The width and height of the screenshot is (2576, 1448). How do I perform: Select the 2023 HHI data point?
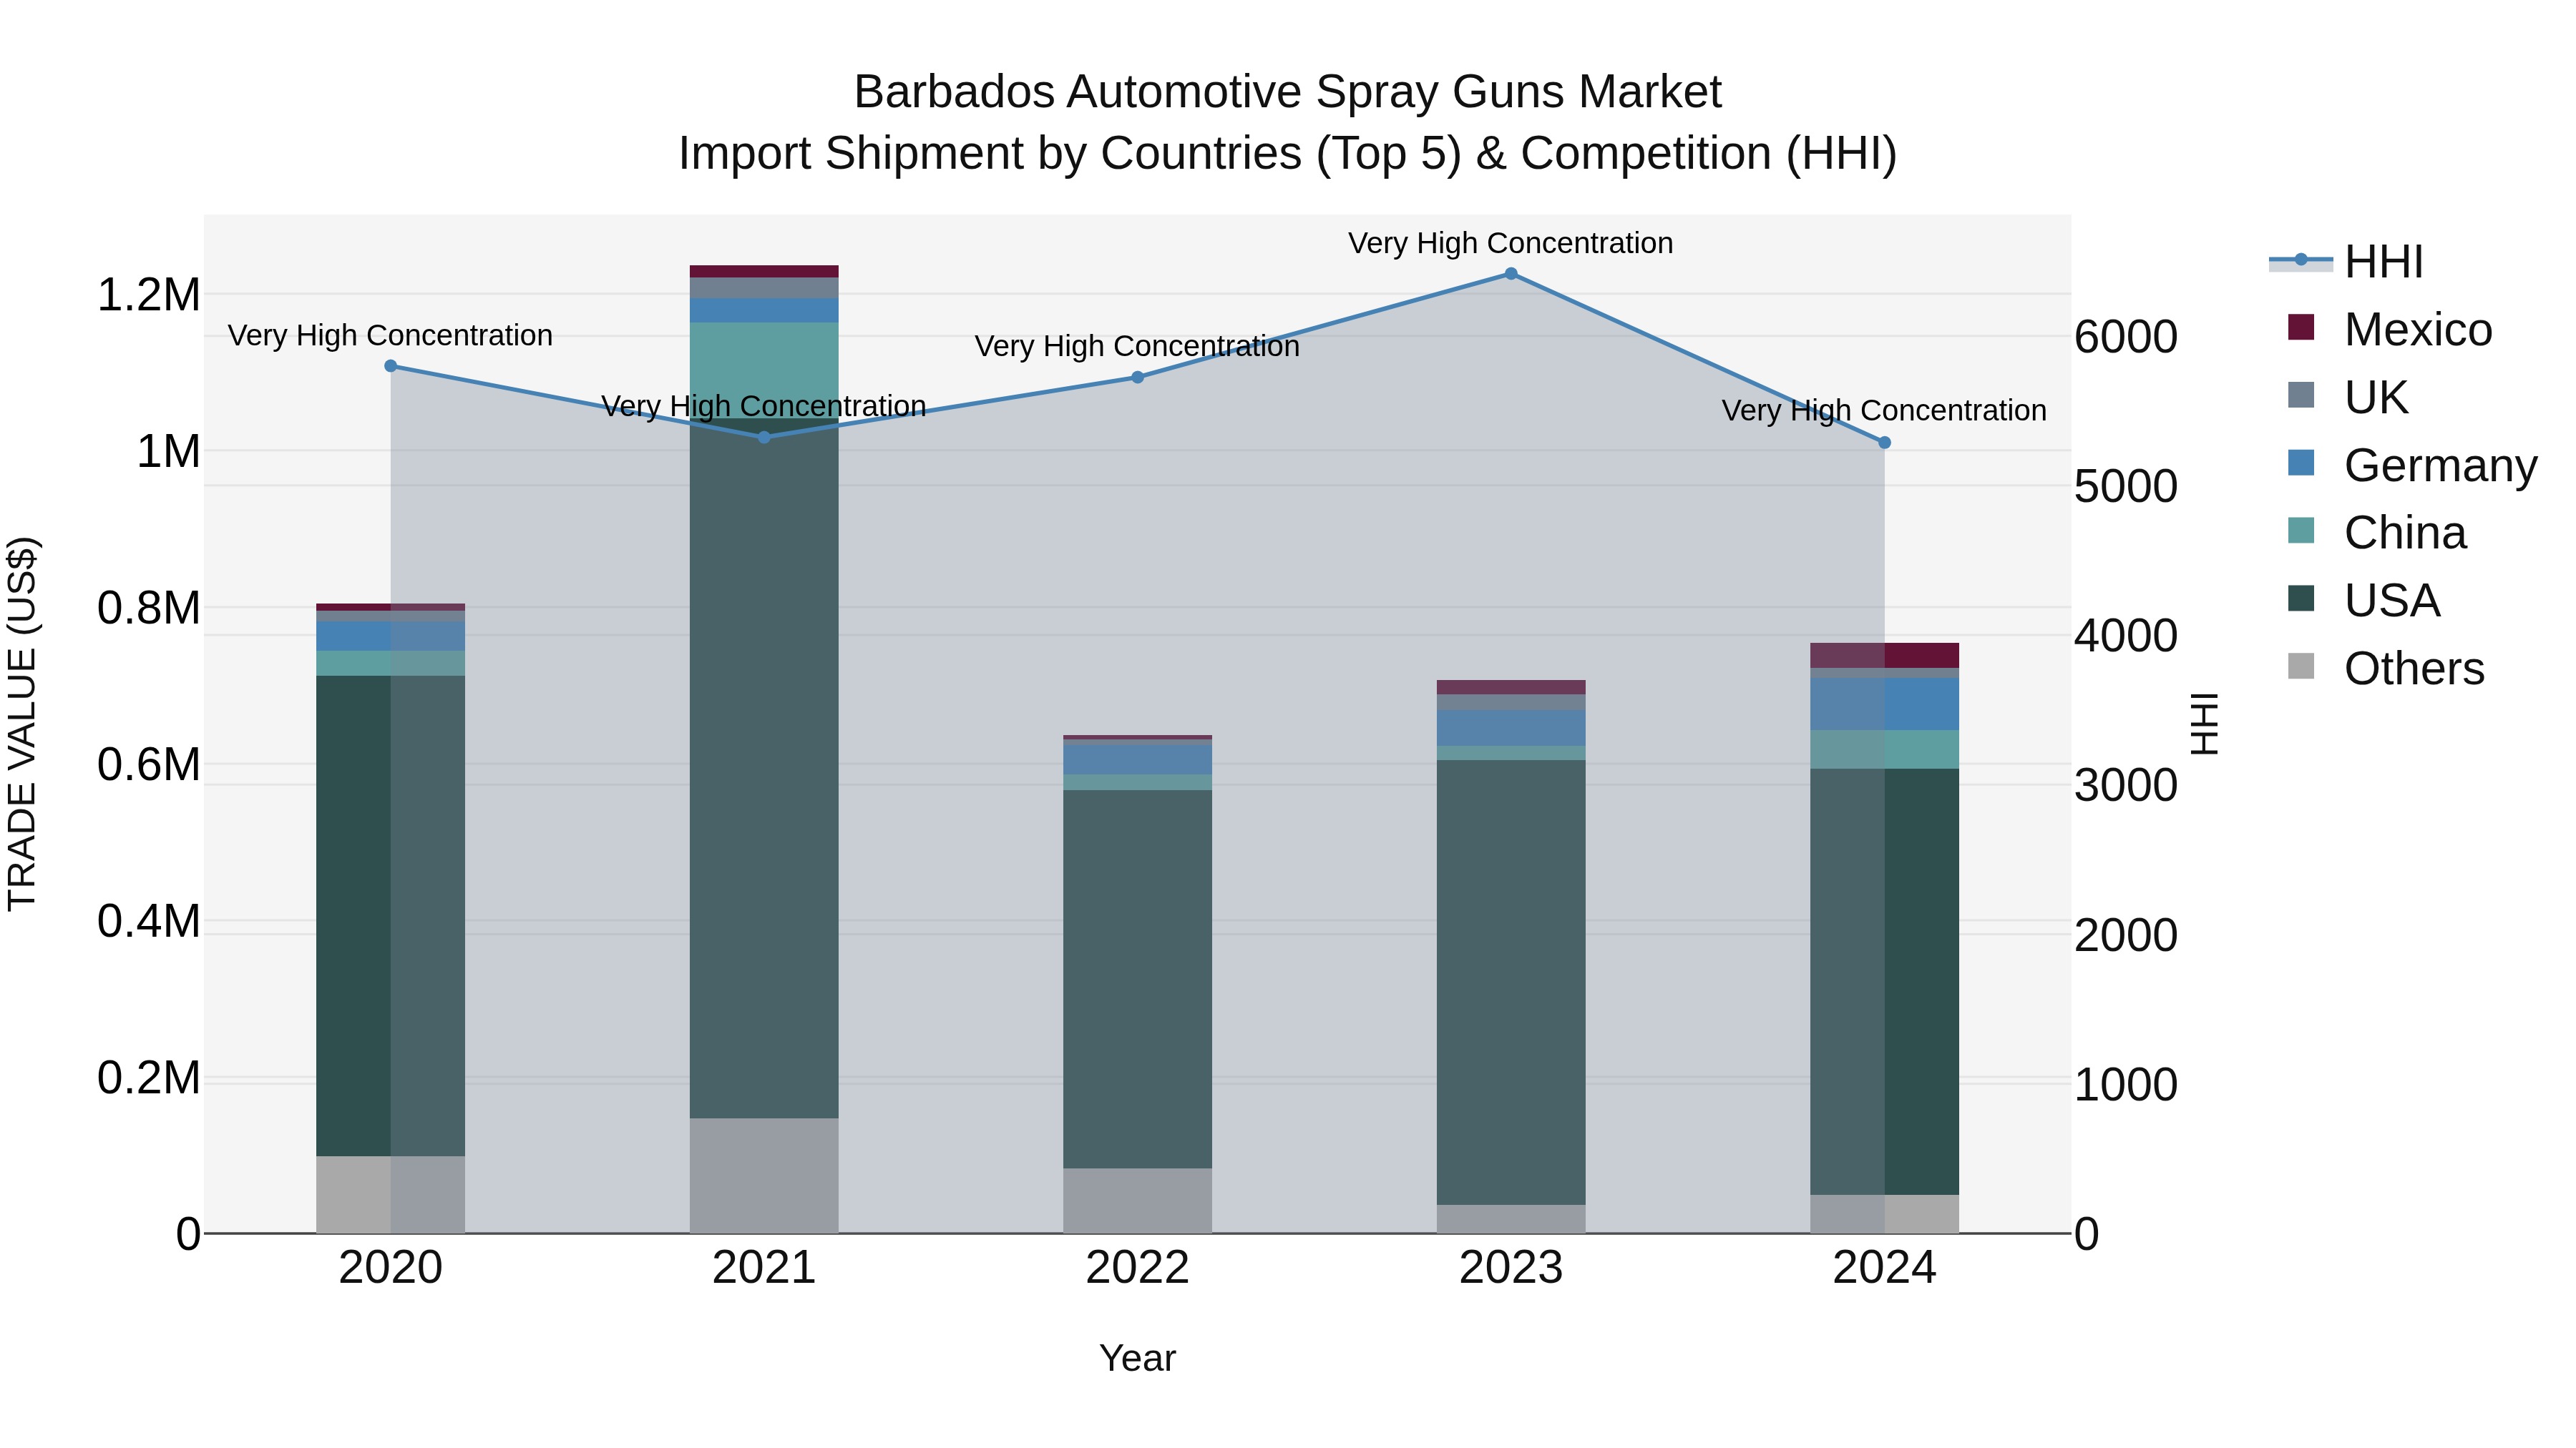(1511, 274)
